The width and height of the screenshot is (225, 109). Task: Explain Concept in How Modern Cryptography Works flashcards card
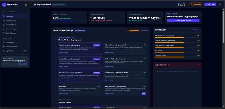tap(109, 80)
